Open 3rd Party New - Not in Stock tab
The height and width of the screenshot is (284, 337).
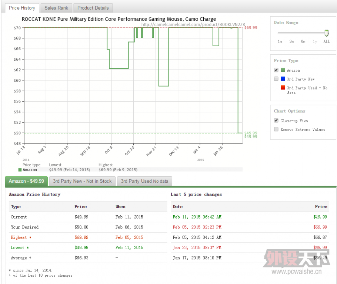click(x=82, y=181)
